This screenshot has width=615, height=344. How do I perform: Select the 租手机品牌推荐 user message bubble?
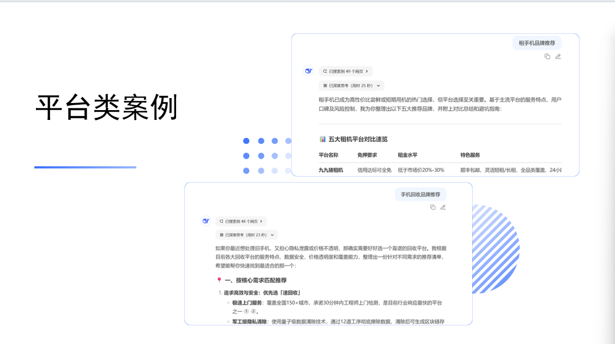(536, 43)
